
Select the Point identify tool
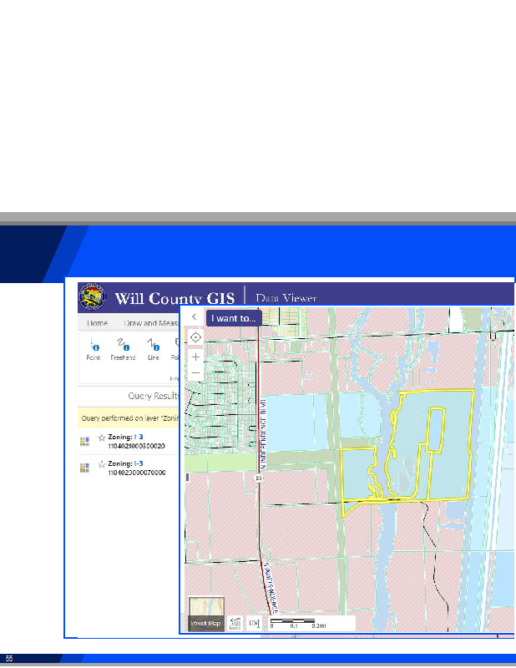coord(94,349)
